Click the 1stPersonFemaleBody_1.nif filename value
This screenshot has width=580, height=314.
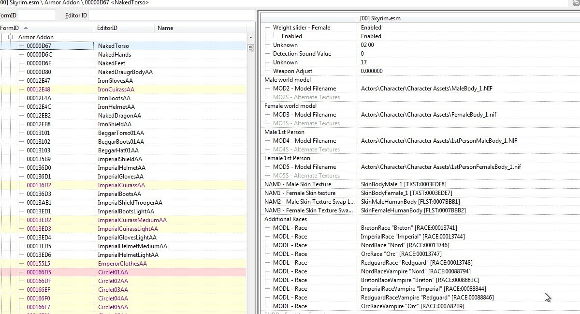pyautogui.click(x=441, y=167)
